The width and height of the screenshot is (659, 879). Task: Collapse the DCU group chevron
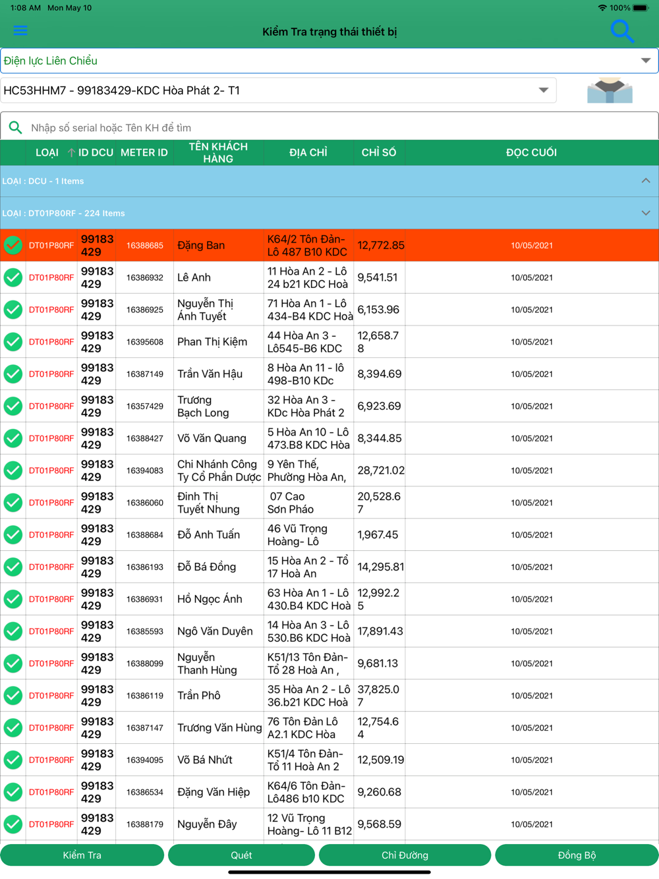point(646,181)
